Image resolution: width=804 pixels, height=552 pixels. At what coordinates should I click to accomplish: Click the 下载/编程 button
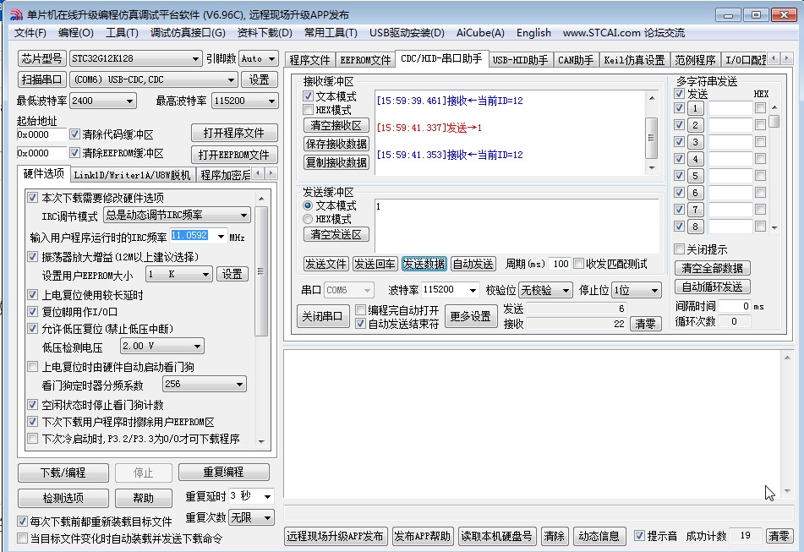pos(63,473)
